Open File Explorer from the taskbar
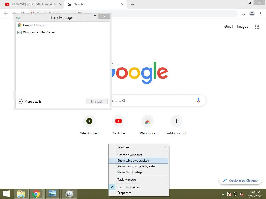Screen dimensions: 266x199 click(21, 194)
